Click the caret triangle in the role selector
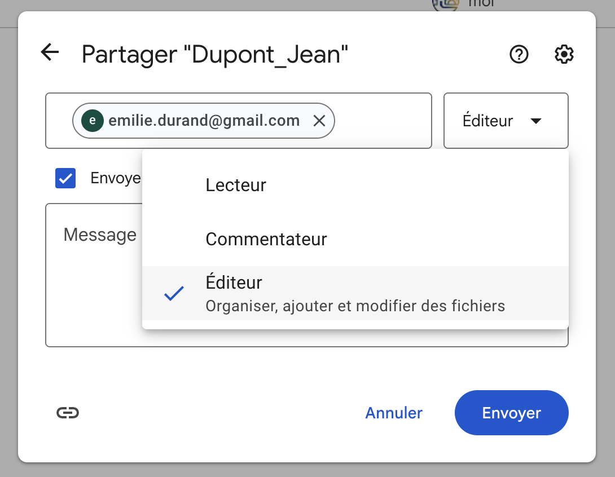 (x=536, y=121)
